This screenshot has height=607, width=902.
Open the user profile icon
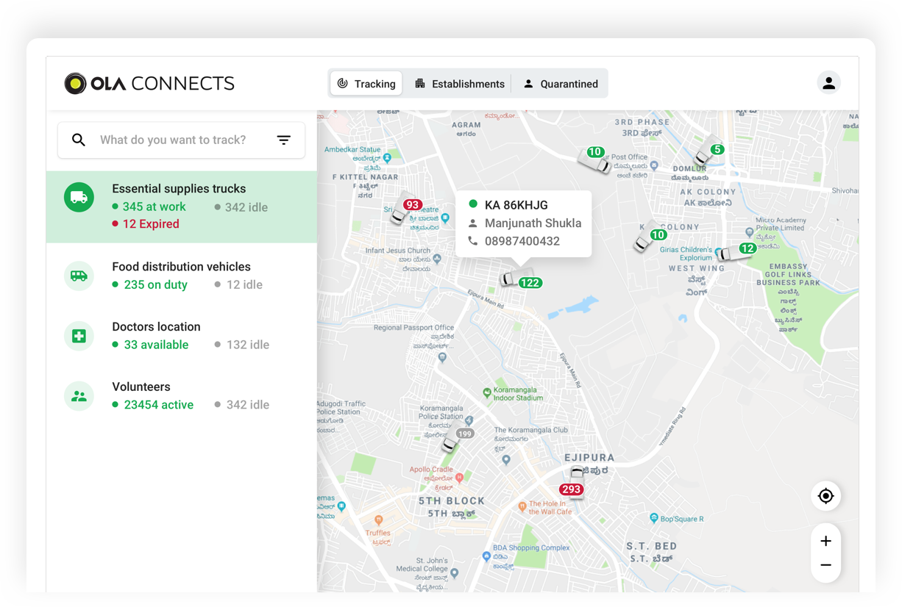[x=828, y=83]
